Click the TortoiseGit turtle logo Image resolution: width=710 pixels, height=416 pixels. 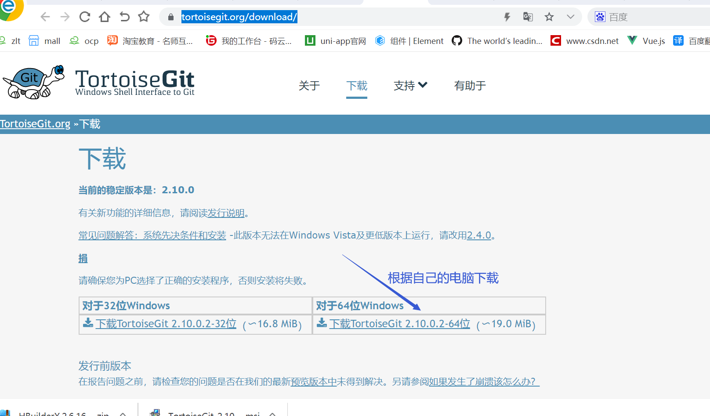tap(34, 82)
